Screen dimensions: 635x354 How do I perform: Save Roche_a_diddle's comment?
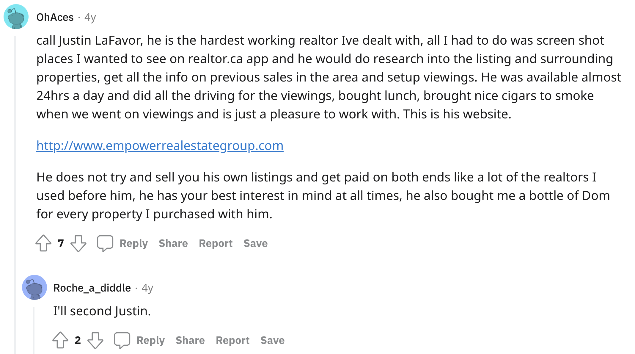[272, 340]
